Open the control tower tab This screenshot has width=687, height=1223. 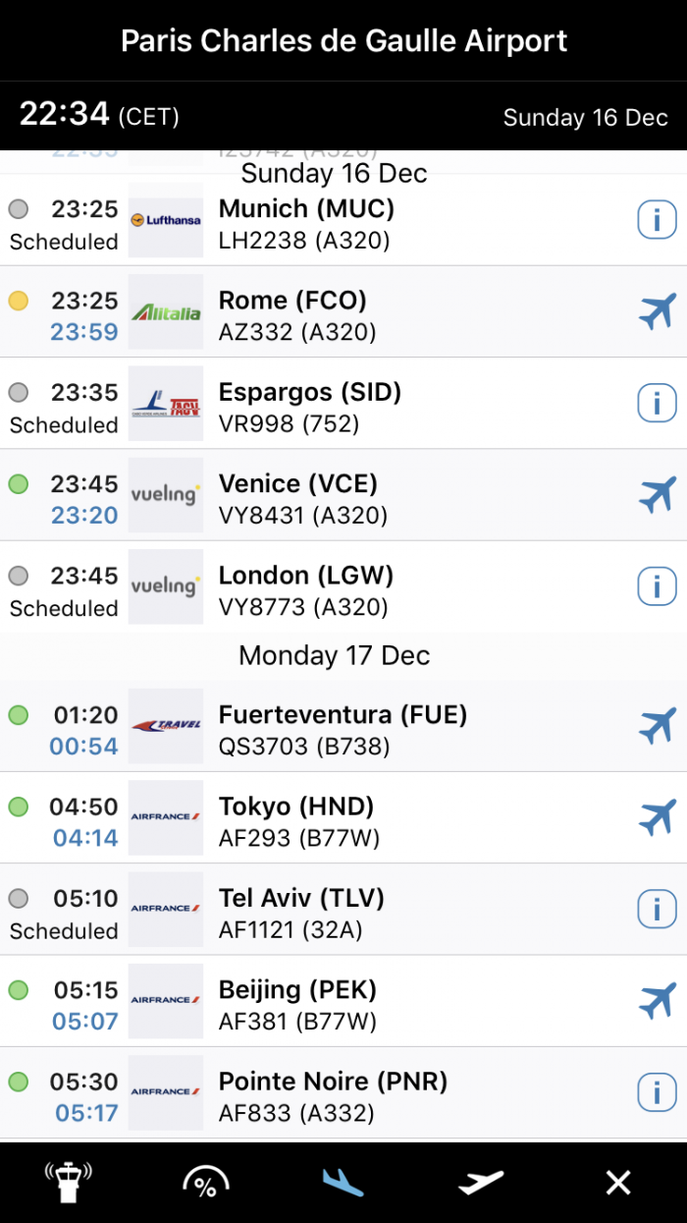coord(68,1182)
